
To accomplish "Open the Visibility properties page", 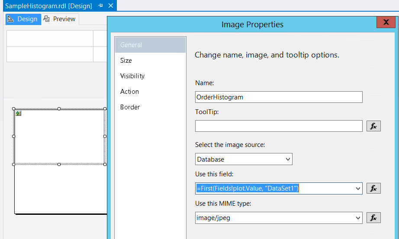I will 151,76.
